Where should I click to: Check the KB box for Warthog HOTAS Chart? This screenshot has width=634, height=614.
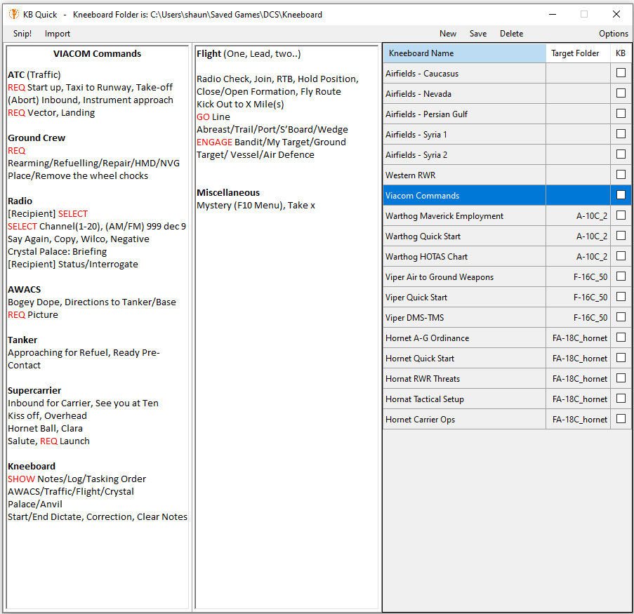tap(621, 256)
